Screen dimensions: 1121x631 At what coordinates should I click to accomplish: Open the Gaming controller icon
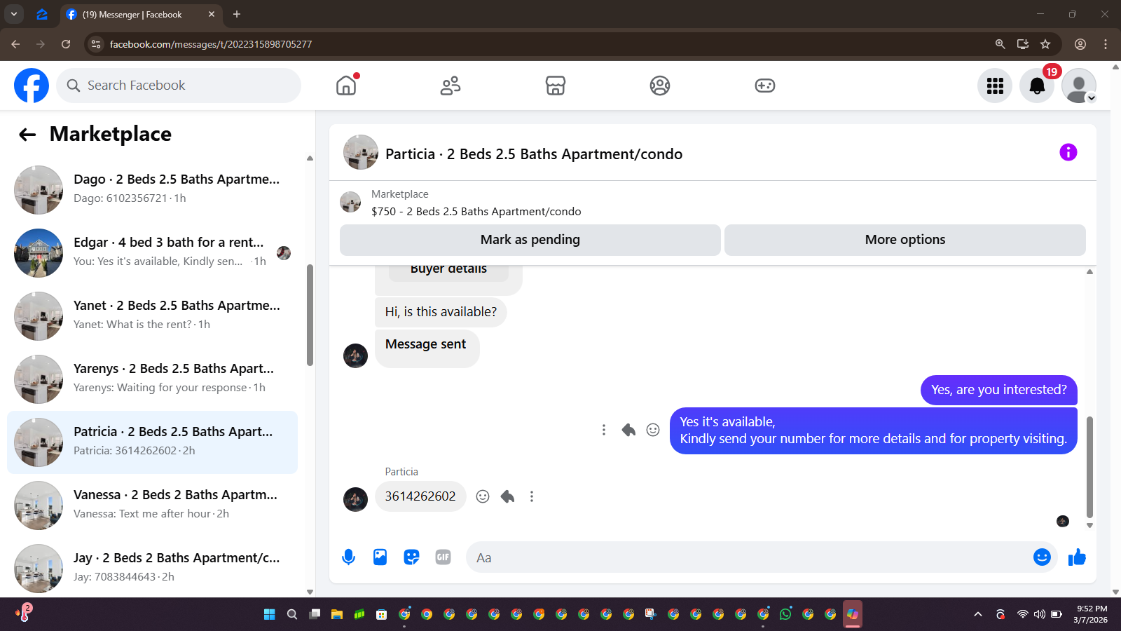(764, 86)
